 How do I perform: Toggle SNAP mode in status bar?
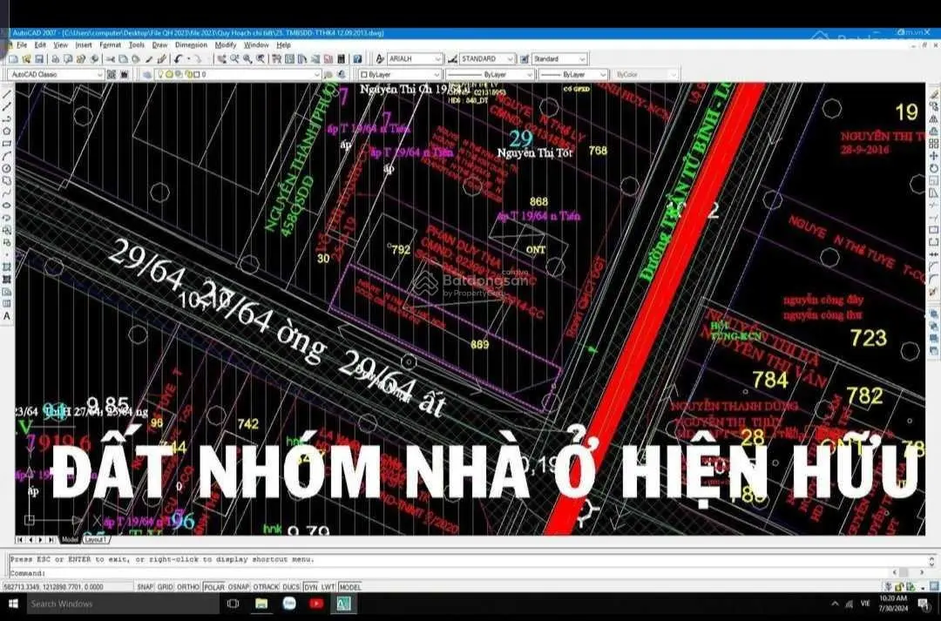tap(145, 587)
